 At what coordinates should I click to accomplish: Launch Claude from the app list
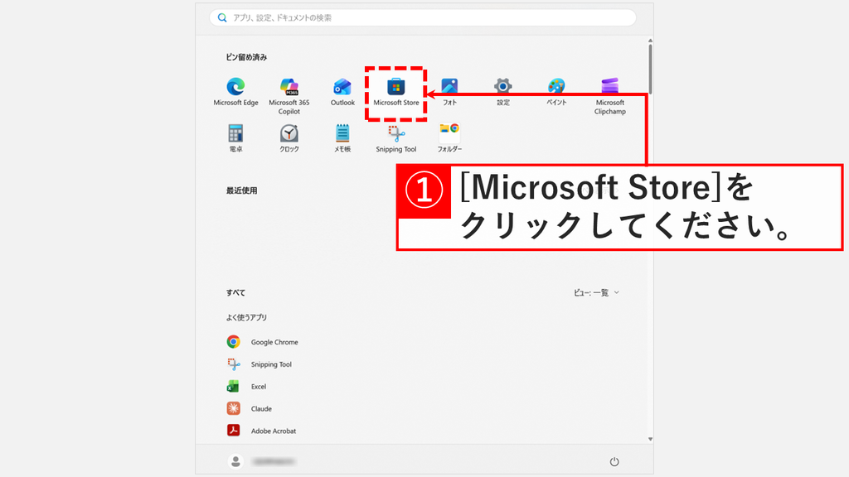[249, 408]
